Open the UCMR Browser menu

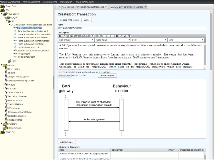pyautogui.click(x=49, y=2)
